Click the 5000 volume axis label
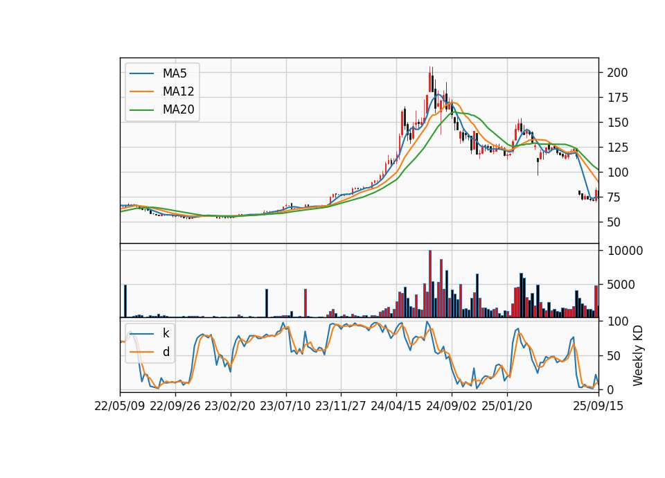Viewport: 665px width, 478px height. [621, 285]
